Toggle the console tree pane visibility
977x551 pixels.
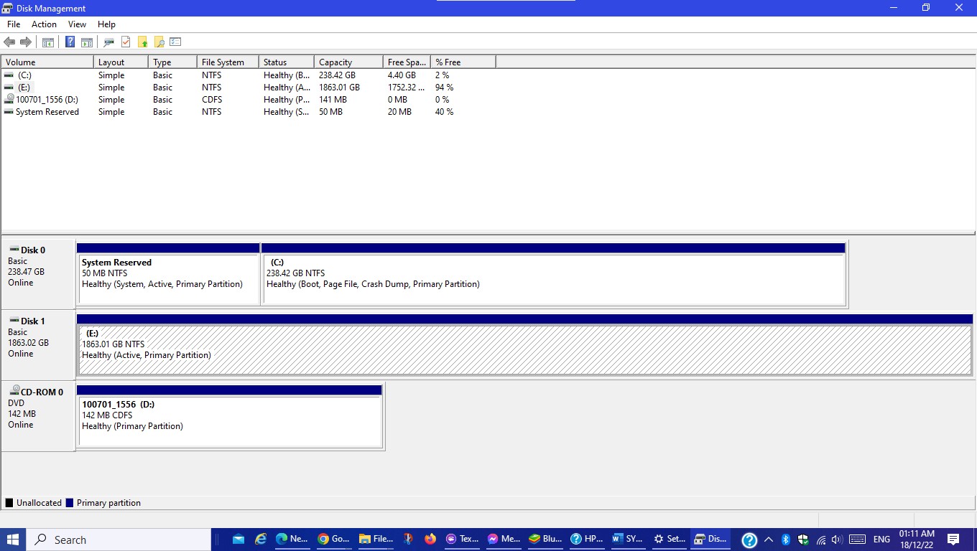click(47, 42)
